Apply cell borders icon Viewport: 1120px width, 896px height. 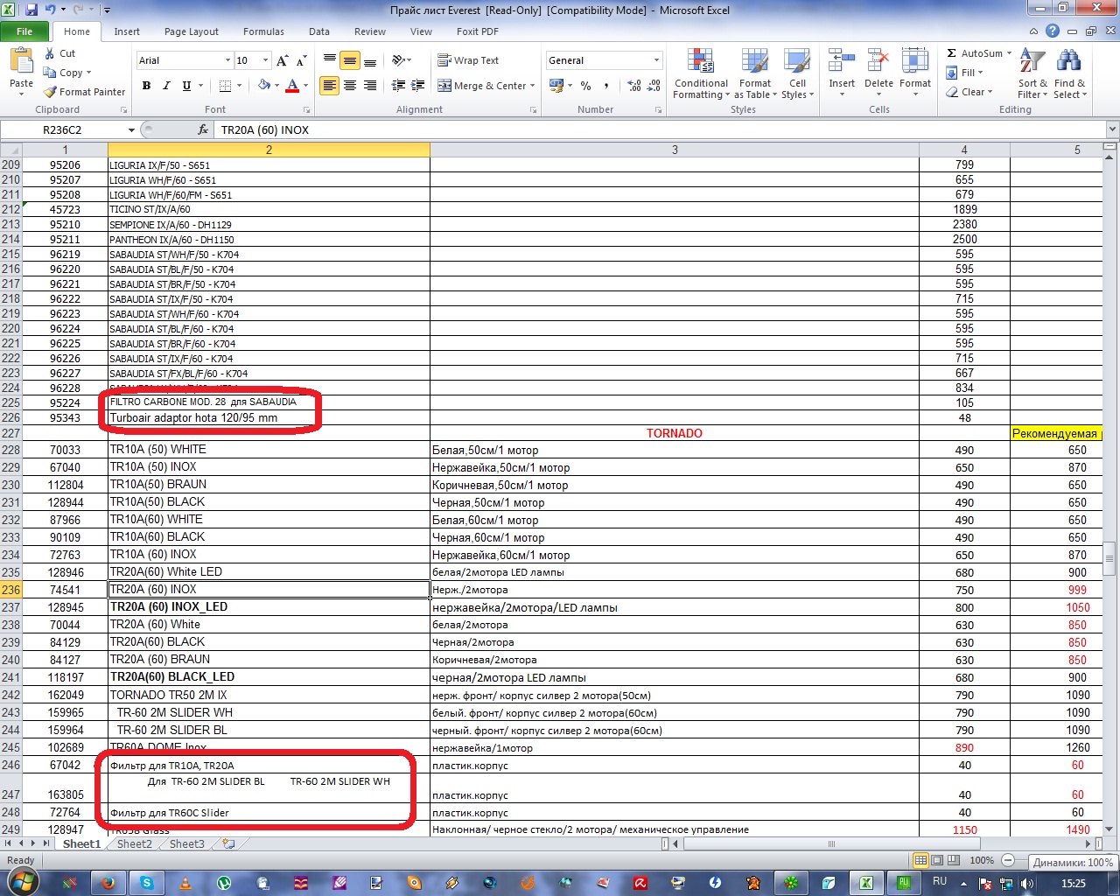point(225,86)
